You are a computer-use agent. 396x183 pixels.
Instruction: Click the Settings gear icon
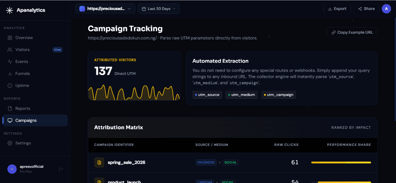10,143
